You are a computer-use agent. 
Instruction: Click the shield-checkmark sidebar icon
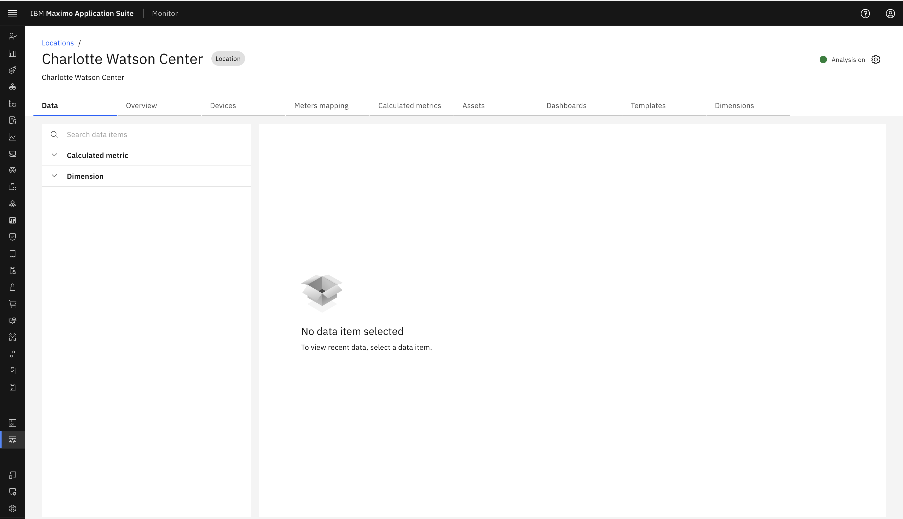point(13,237)
